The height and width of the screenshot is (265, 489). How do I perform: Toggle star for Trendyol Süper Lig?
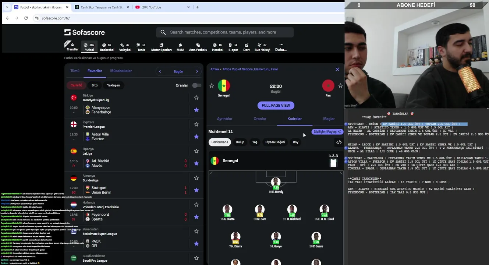point(196,98)
